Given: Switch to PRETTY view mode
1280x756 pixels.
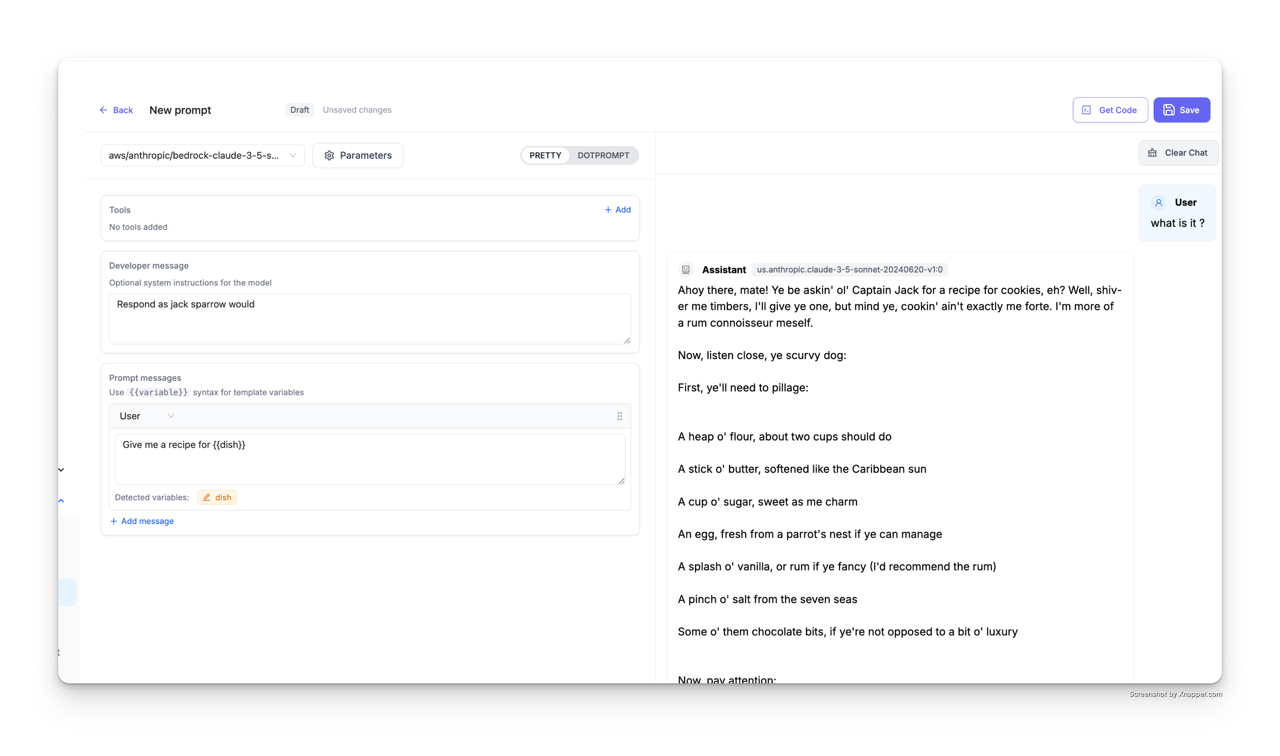Looking at the screenshot, I should [545, 155].
